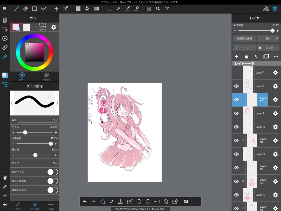This screenshot has height=211, width=281.
Task: Hide Layer12 with its eye icon
Action: tap(236, 127)
